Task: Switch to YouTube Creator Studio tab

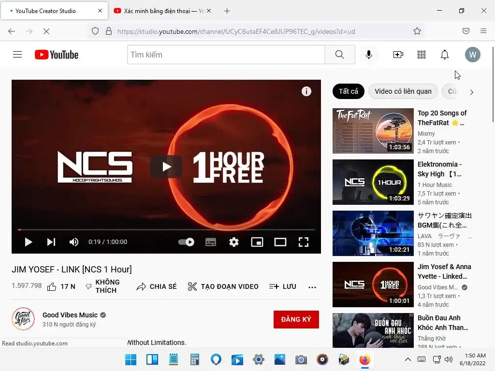Action: [x=54, y=11]
